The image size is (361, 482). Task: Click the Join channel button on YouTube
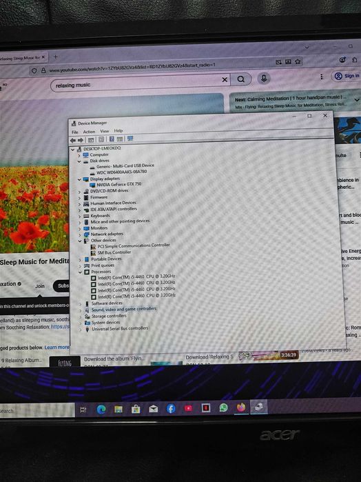(40, 286)
